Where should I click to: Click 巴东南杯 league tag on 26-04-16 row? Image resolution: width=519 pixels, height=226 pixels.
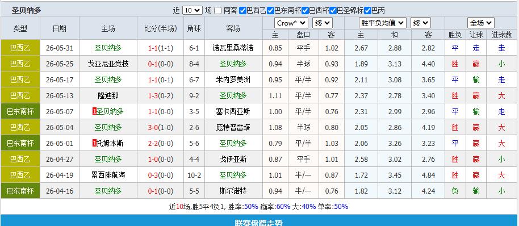20,191
